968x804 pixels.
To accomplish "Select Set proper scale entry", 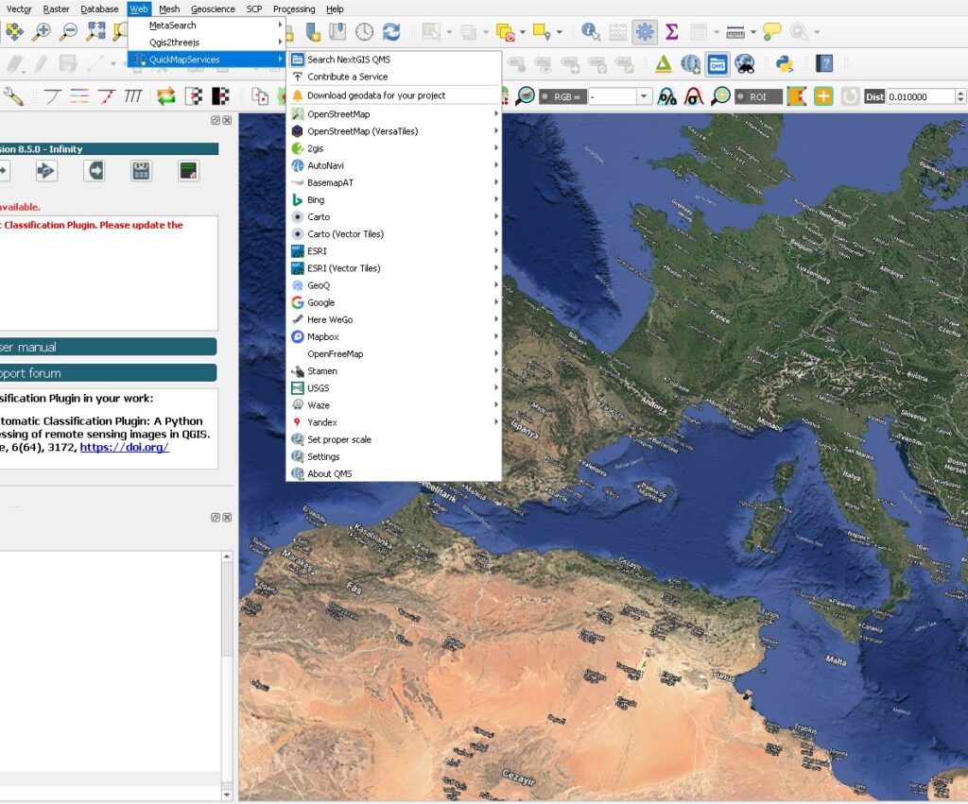I will point(394,440).
